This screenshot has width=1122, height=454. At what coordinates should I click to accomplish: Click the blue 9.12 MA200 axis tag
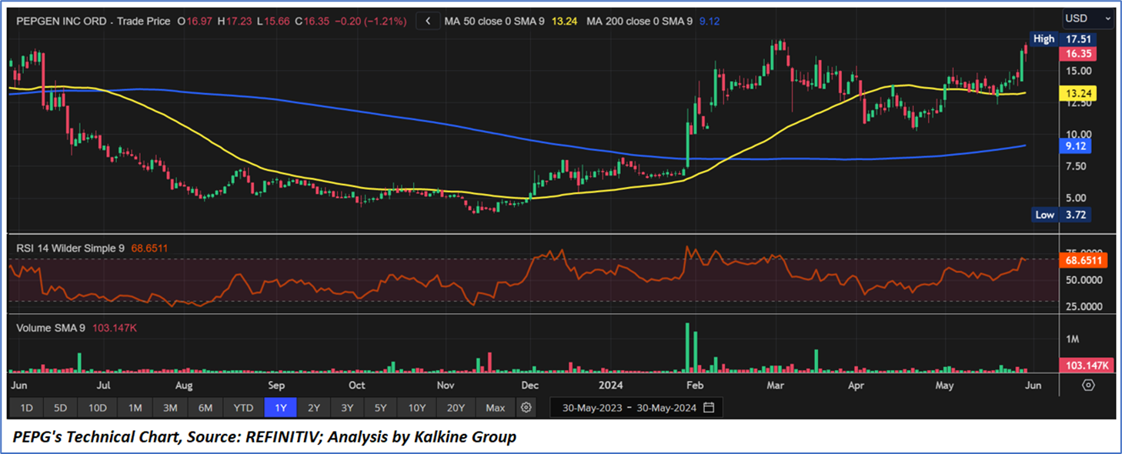(x=1075, y=145)
